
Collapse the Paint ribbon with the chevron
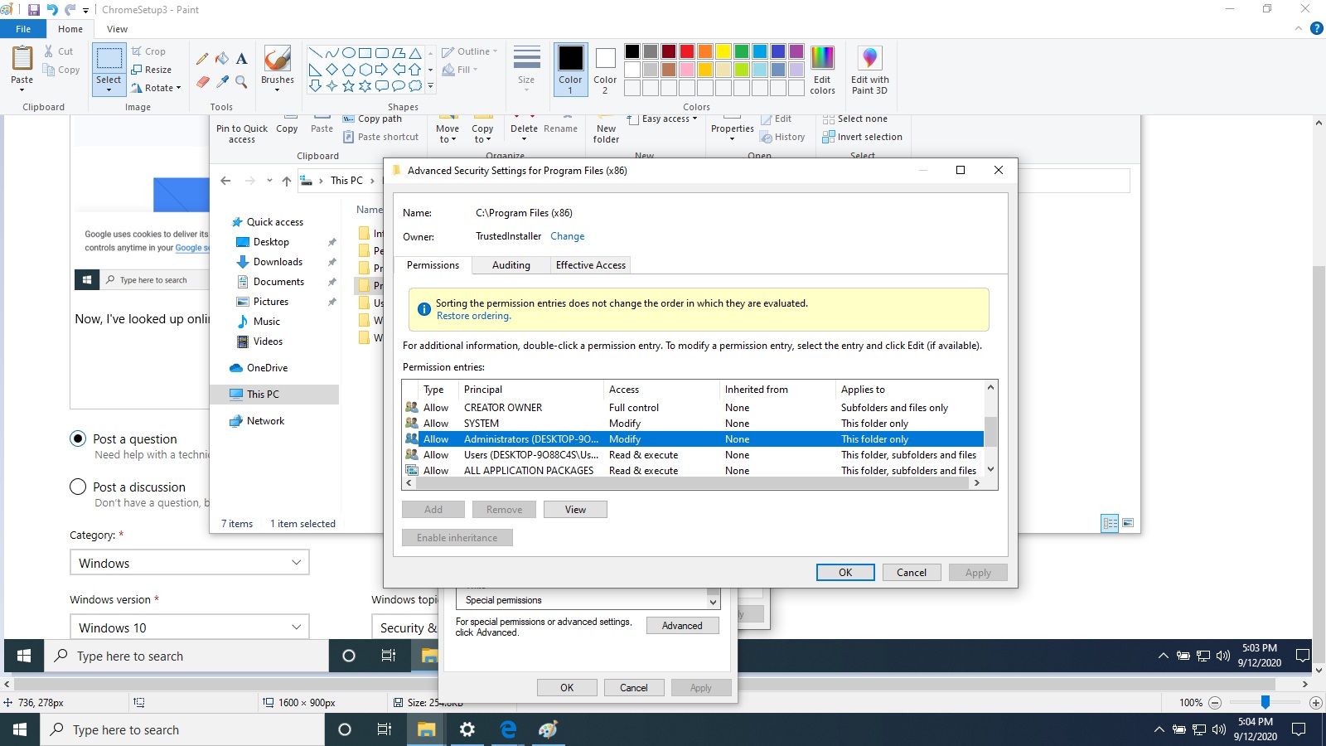(1299, 29)
